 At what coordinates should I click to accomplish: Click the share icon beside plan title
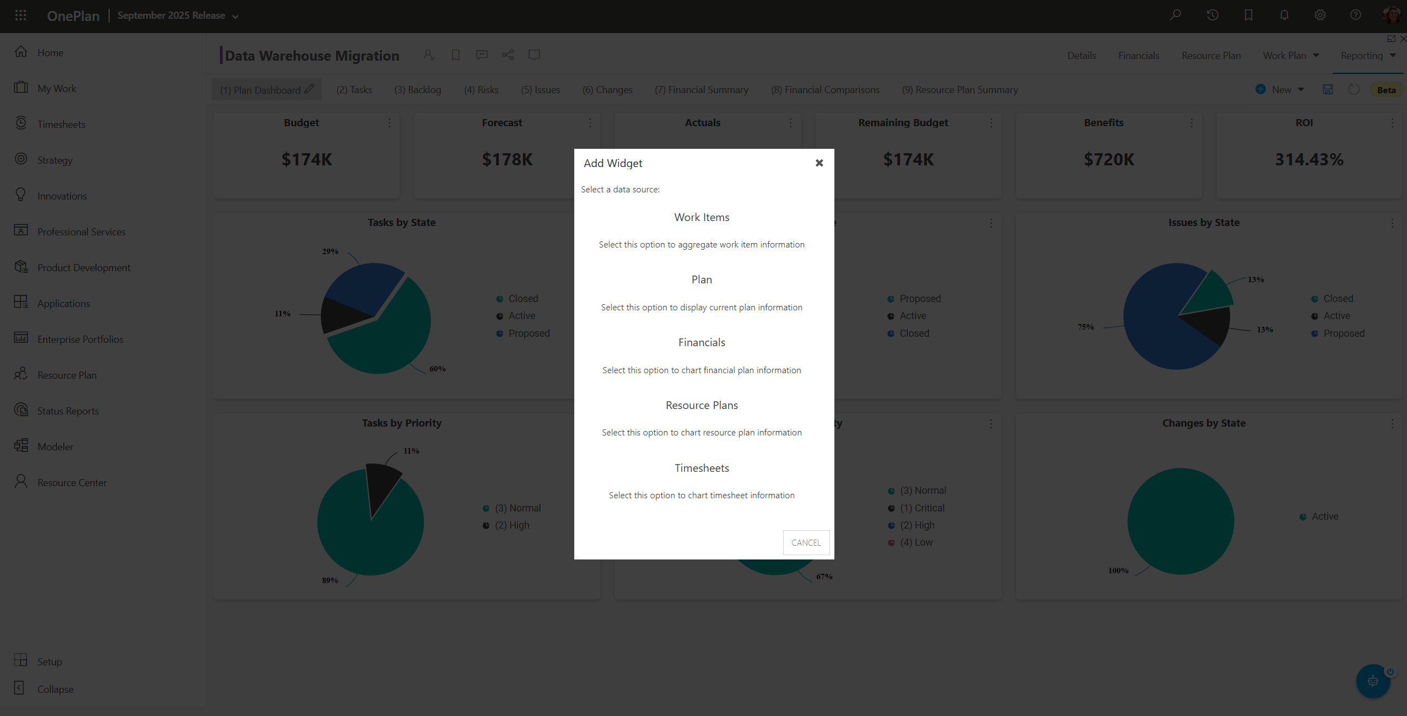[508, 55]
